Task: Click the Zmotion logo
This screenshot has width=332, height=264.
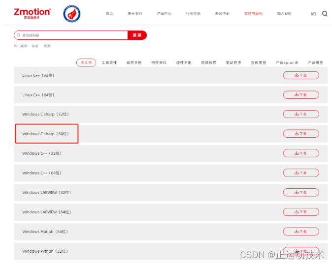Action: click(x=32, y=14)
